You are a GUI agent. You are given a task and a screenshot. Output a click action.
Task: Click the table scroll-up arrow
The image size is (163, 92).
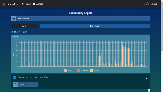point(149,90)
